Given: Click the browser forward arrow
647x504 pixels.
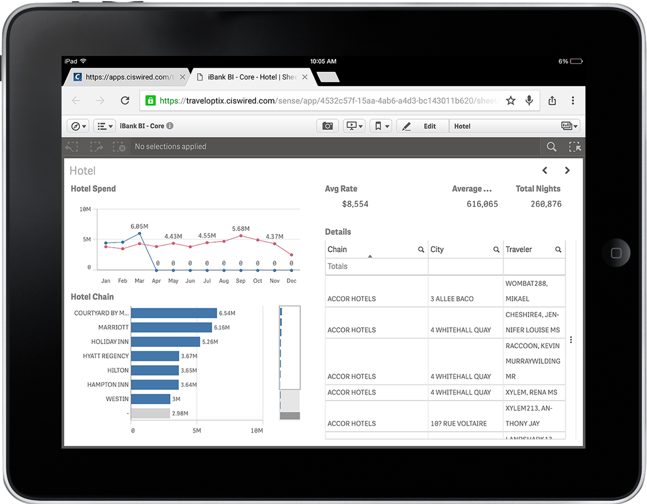Looking at the screenshot, I should click(100, 101).
